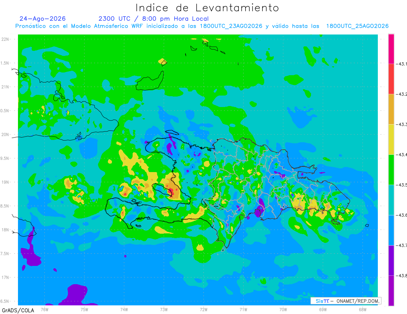Click the red legend swatch below -43.1
407x314 pixels.
pos(391,79)
